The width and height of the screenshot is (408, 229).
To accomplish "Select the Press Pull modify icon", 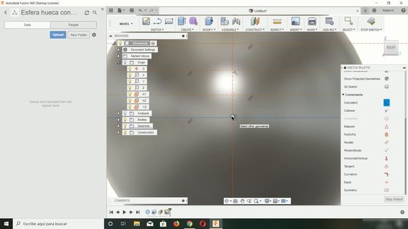I will pyautogui.click(x=208, y=21).
